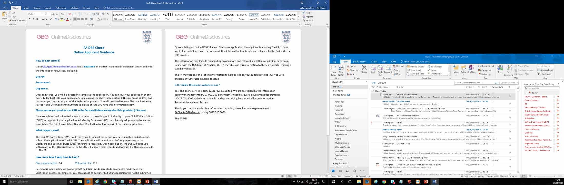Click the font color swatch in Word
The height and width of the screenshot is (185, 564).
67,19
